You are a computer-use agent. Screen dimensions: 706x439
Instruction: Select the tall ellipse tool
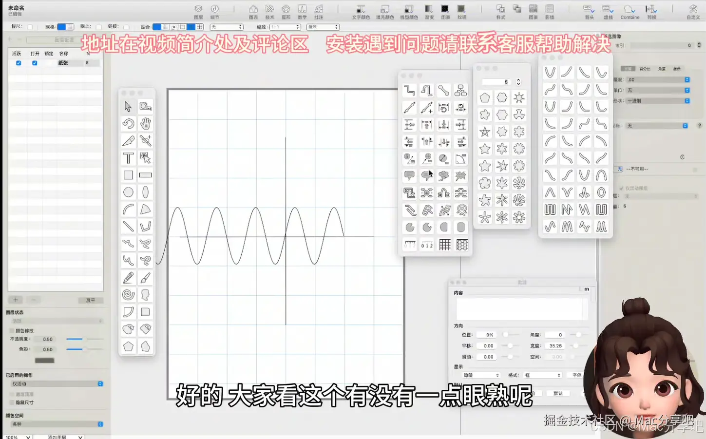(145, 192)
